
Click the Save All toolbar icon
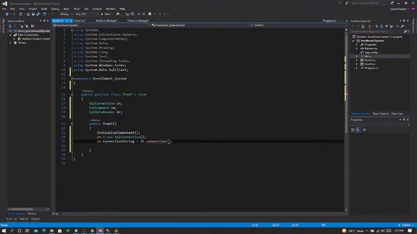pos(38,14)
